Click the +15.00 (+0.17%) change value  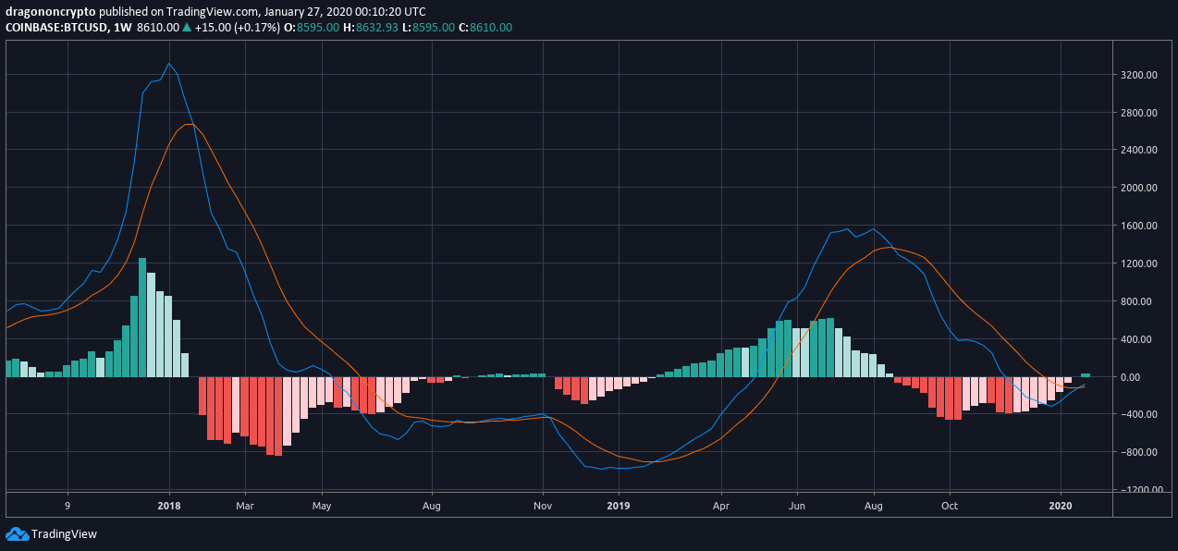(x=238, y=28)
